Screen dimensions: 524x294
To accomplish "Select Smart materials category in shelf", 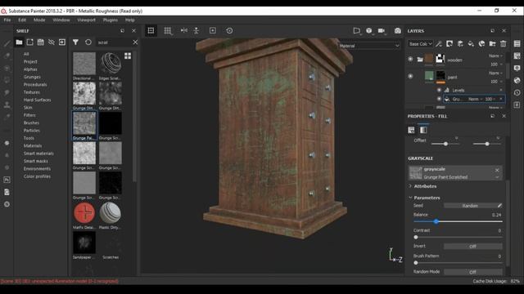I will [38, 154].
